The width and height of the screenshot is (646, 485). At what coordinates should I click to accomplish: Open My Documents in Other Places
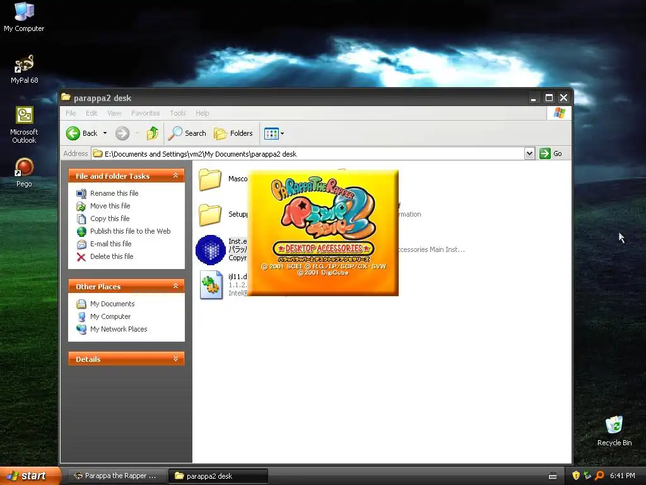(x=112, y=304)
